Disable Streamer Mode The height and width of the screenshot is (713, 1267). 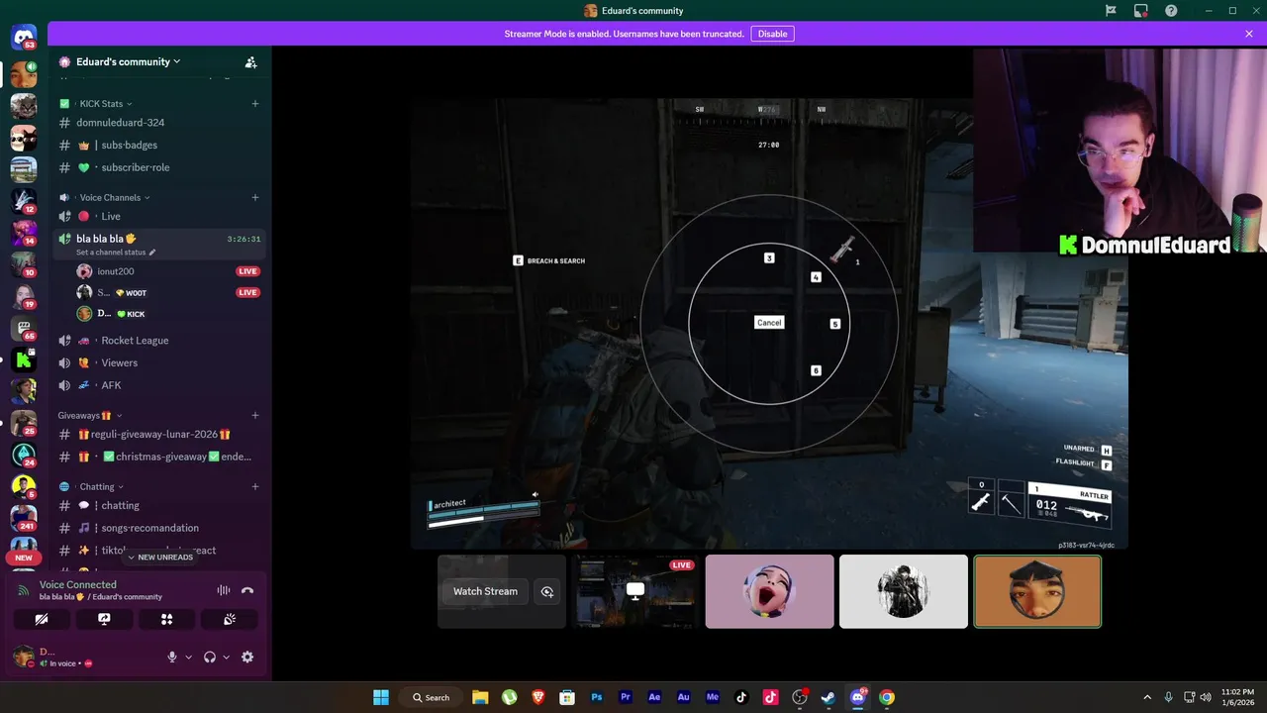pyautogui.click(x=772, y=34)
